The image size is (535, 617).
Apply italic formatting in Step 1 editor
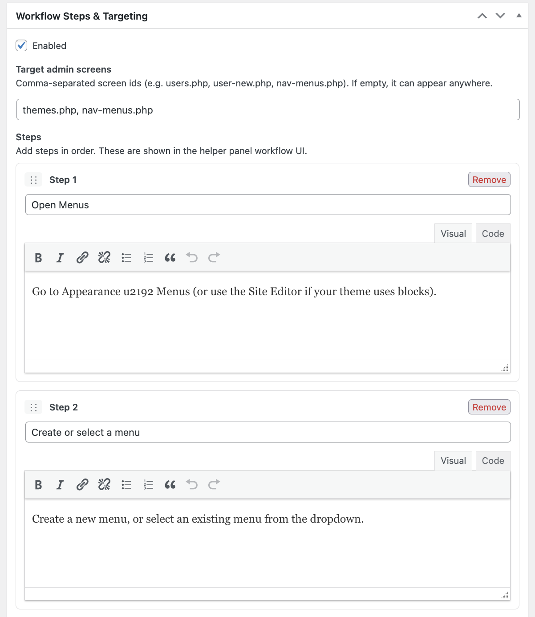[60, 257]
